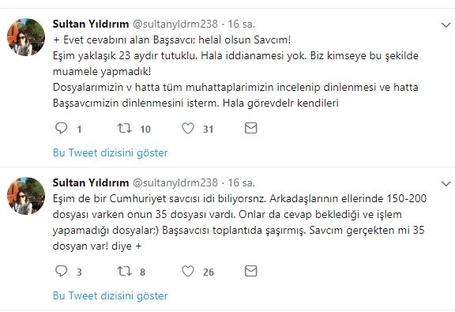
Task: Open the first tweet's options chevron menu
Action: click(x=446, y=25)
